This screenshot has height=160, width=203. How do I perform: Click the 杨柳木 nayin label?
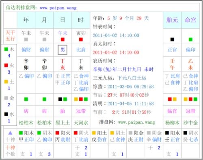pyautogui.click(x=172, y=123)
